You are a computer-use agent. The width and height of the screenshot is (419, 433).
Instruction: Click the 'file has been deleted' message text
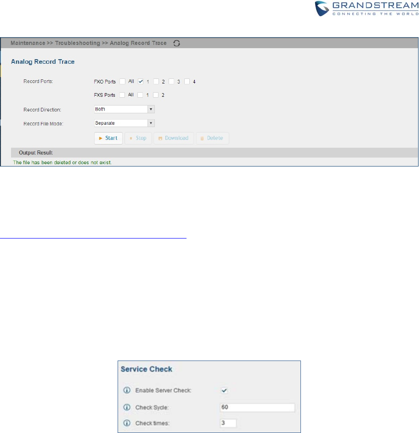coord(62,162)
